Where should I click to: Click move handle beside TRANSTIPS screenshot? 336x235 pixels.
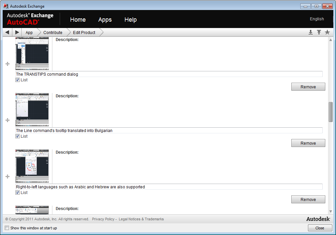pyautogui.click(x=8, y=64)
